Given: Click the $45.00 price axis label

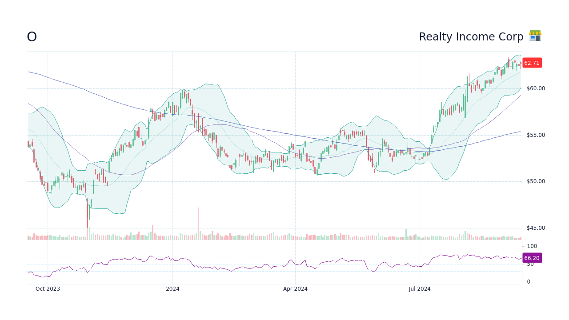Looking at the screenshot, I should tap(536, 228).
